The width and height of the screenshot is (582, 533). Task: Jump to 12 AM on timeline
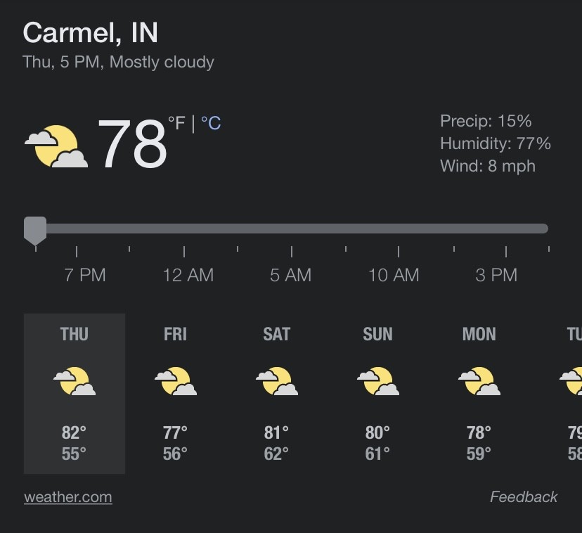(188, 275)
